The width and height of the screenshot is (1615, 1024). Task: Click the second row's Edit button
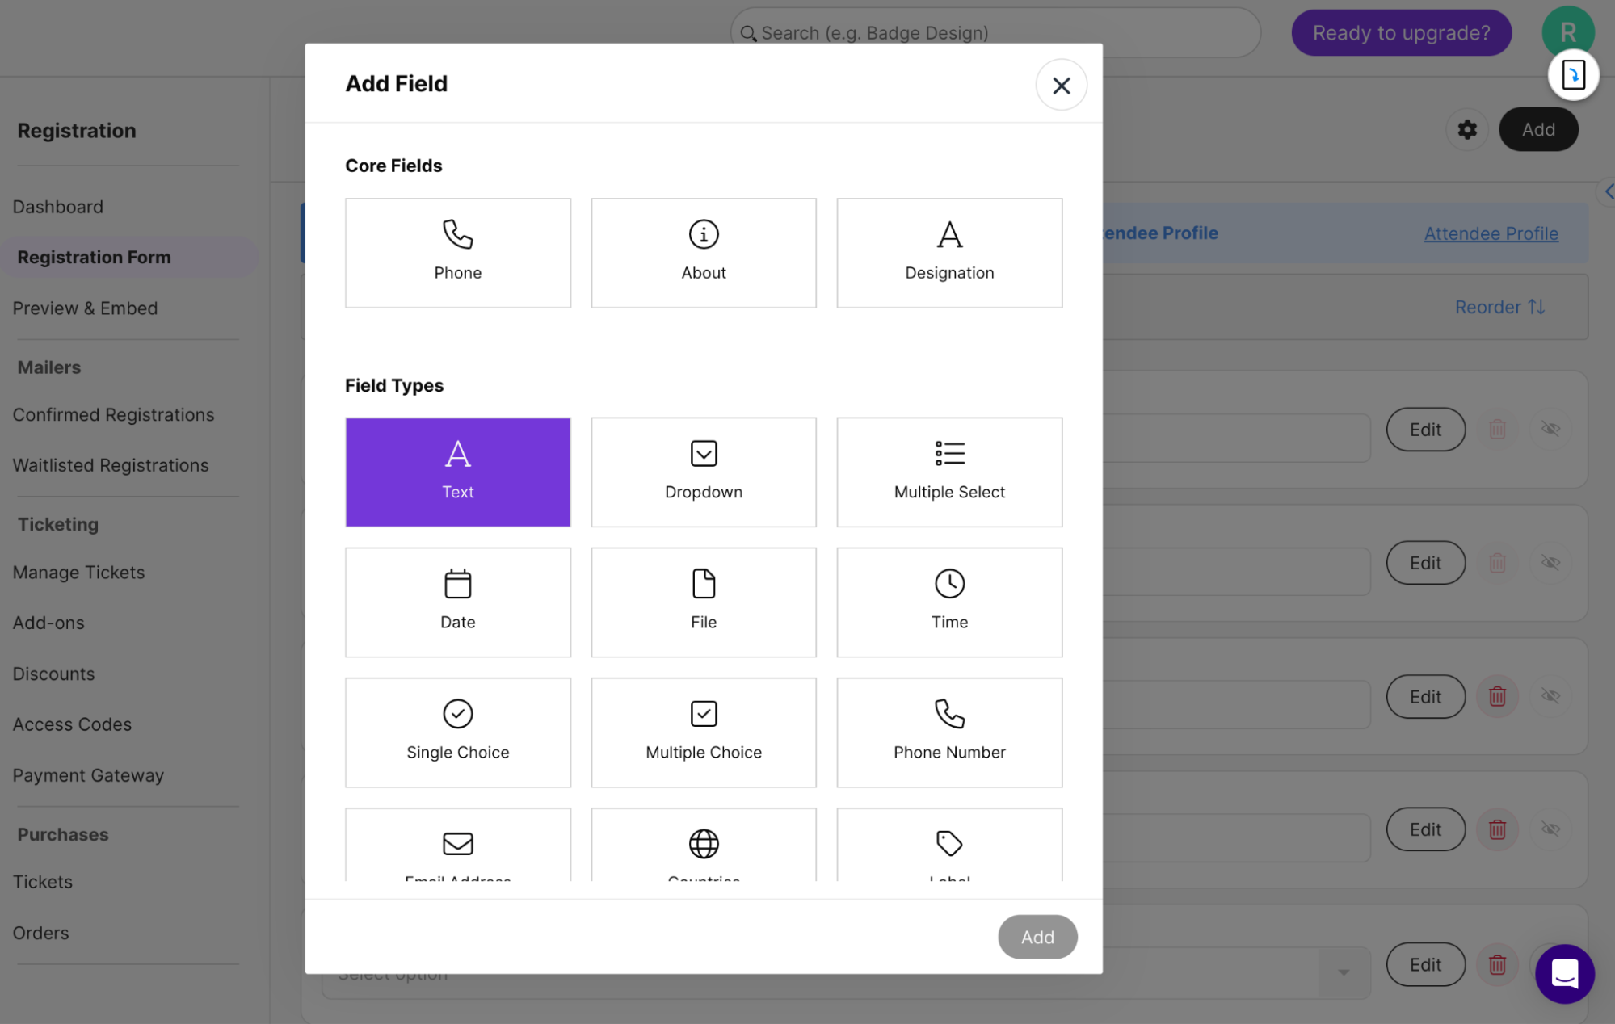1425,563
